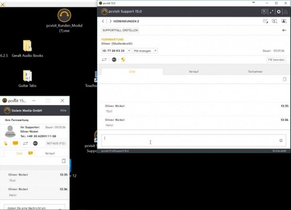Screen dimensions: 291x210
Task: Click the Dauer 00:01:36 timer in Support window
Action: (273, 51)
